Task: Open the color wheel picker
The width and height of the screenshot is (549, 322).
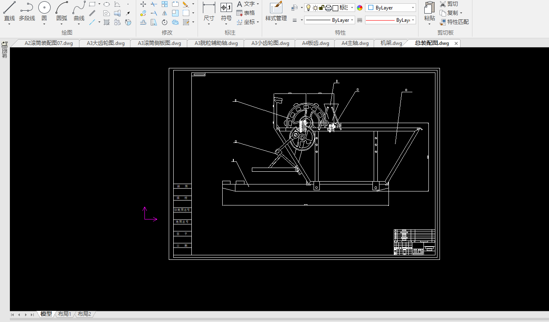Action: [360, 8]
